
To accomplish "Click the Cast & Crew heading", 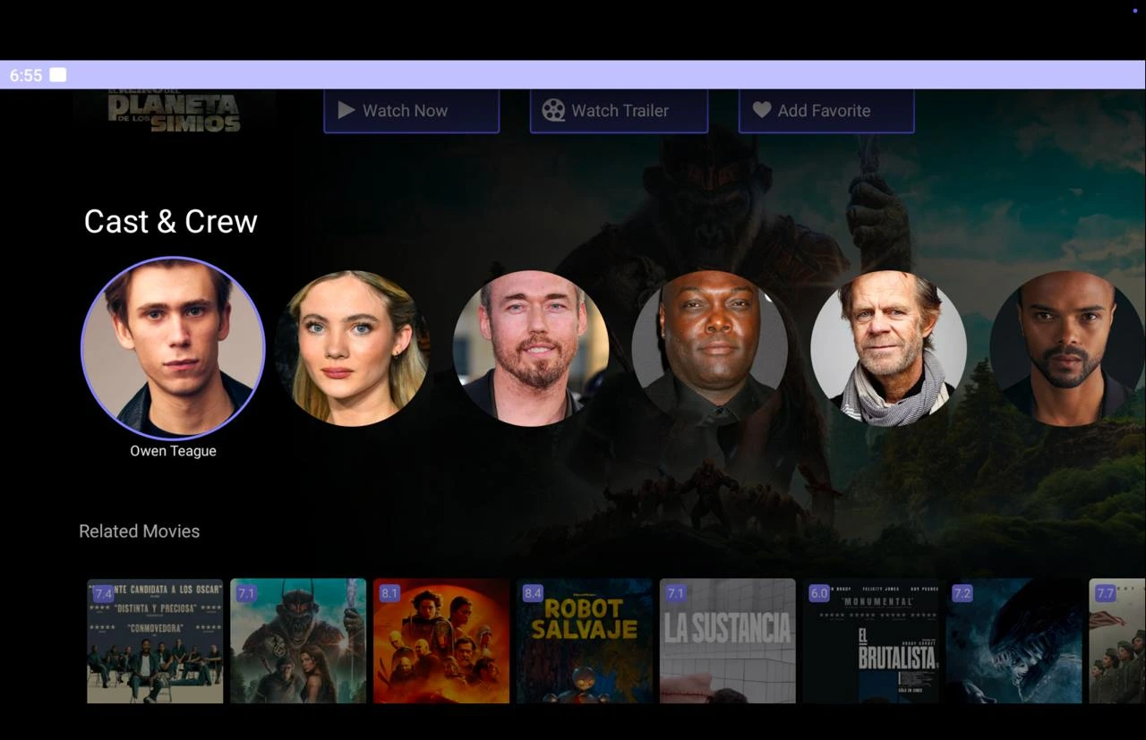I will (171, 221).
